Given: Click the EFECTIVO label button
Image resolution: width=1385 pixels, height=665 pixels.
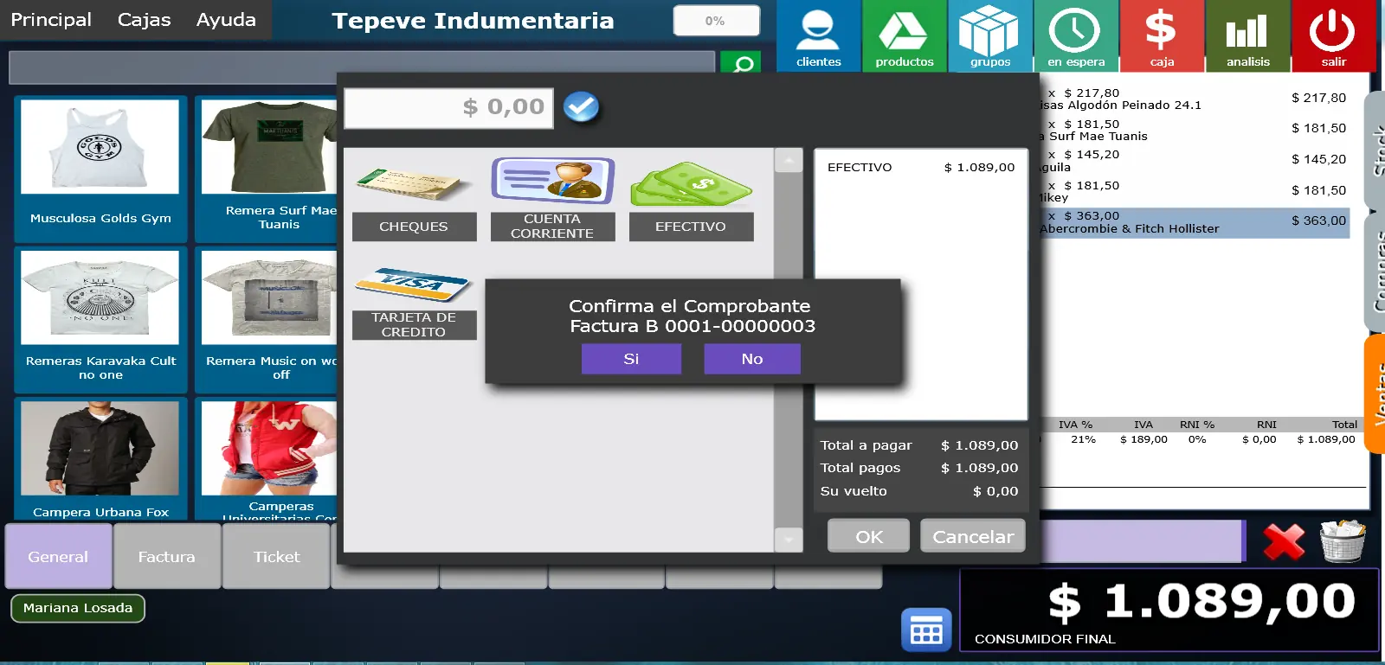Looking at the screenshot, I should point(691,227).
